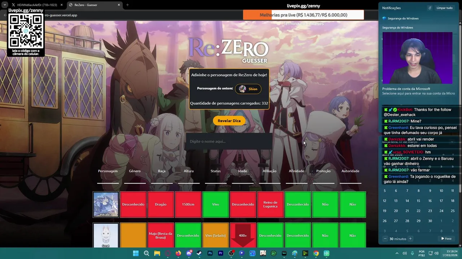Screen dimensions: 462x259
Task: Click the network icon in the system tray
Action: pyautogui.click(x=431, y=253)
